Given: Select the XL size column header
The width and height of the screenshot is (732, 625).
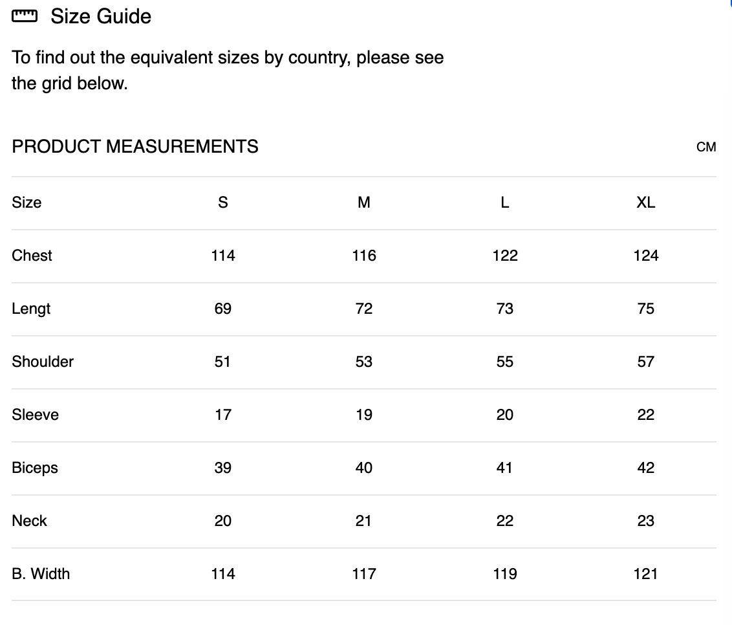Looking at the screenshot, I should coord(646,203).
